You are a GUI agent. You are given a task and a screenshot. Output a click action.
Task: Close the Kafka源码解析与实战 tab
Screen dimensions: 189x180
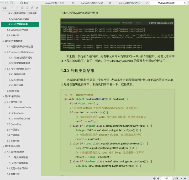click(110, 3)
